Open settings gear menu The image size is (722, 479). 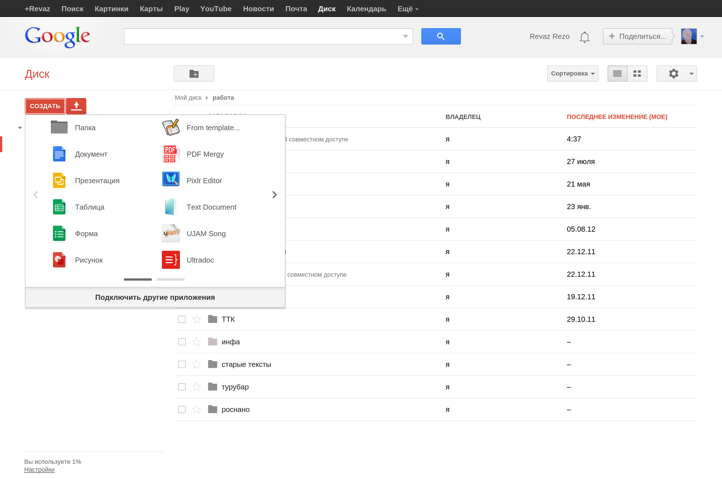[x=676, y=74]
